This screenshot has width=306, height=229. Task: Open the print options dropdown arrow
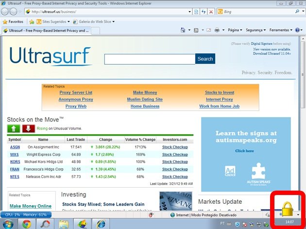click(223, 30)
